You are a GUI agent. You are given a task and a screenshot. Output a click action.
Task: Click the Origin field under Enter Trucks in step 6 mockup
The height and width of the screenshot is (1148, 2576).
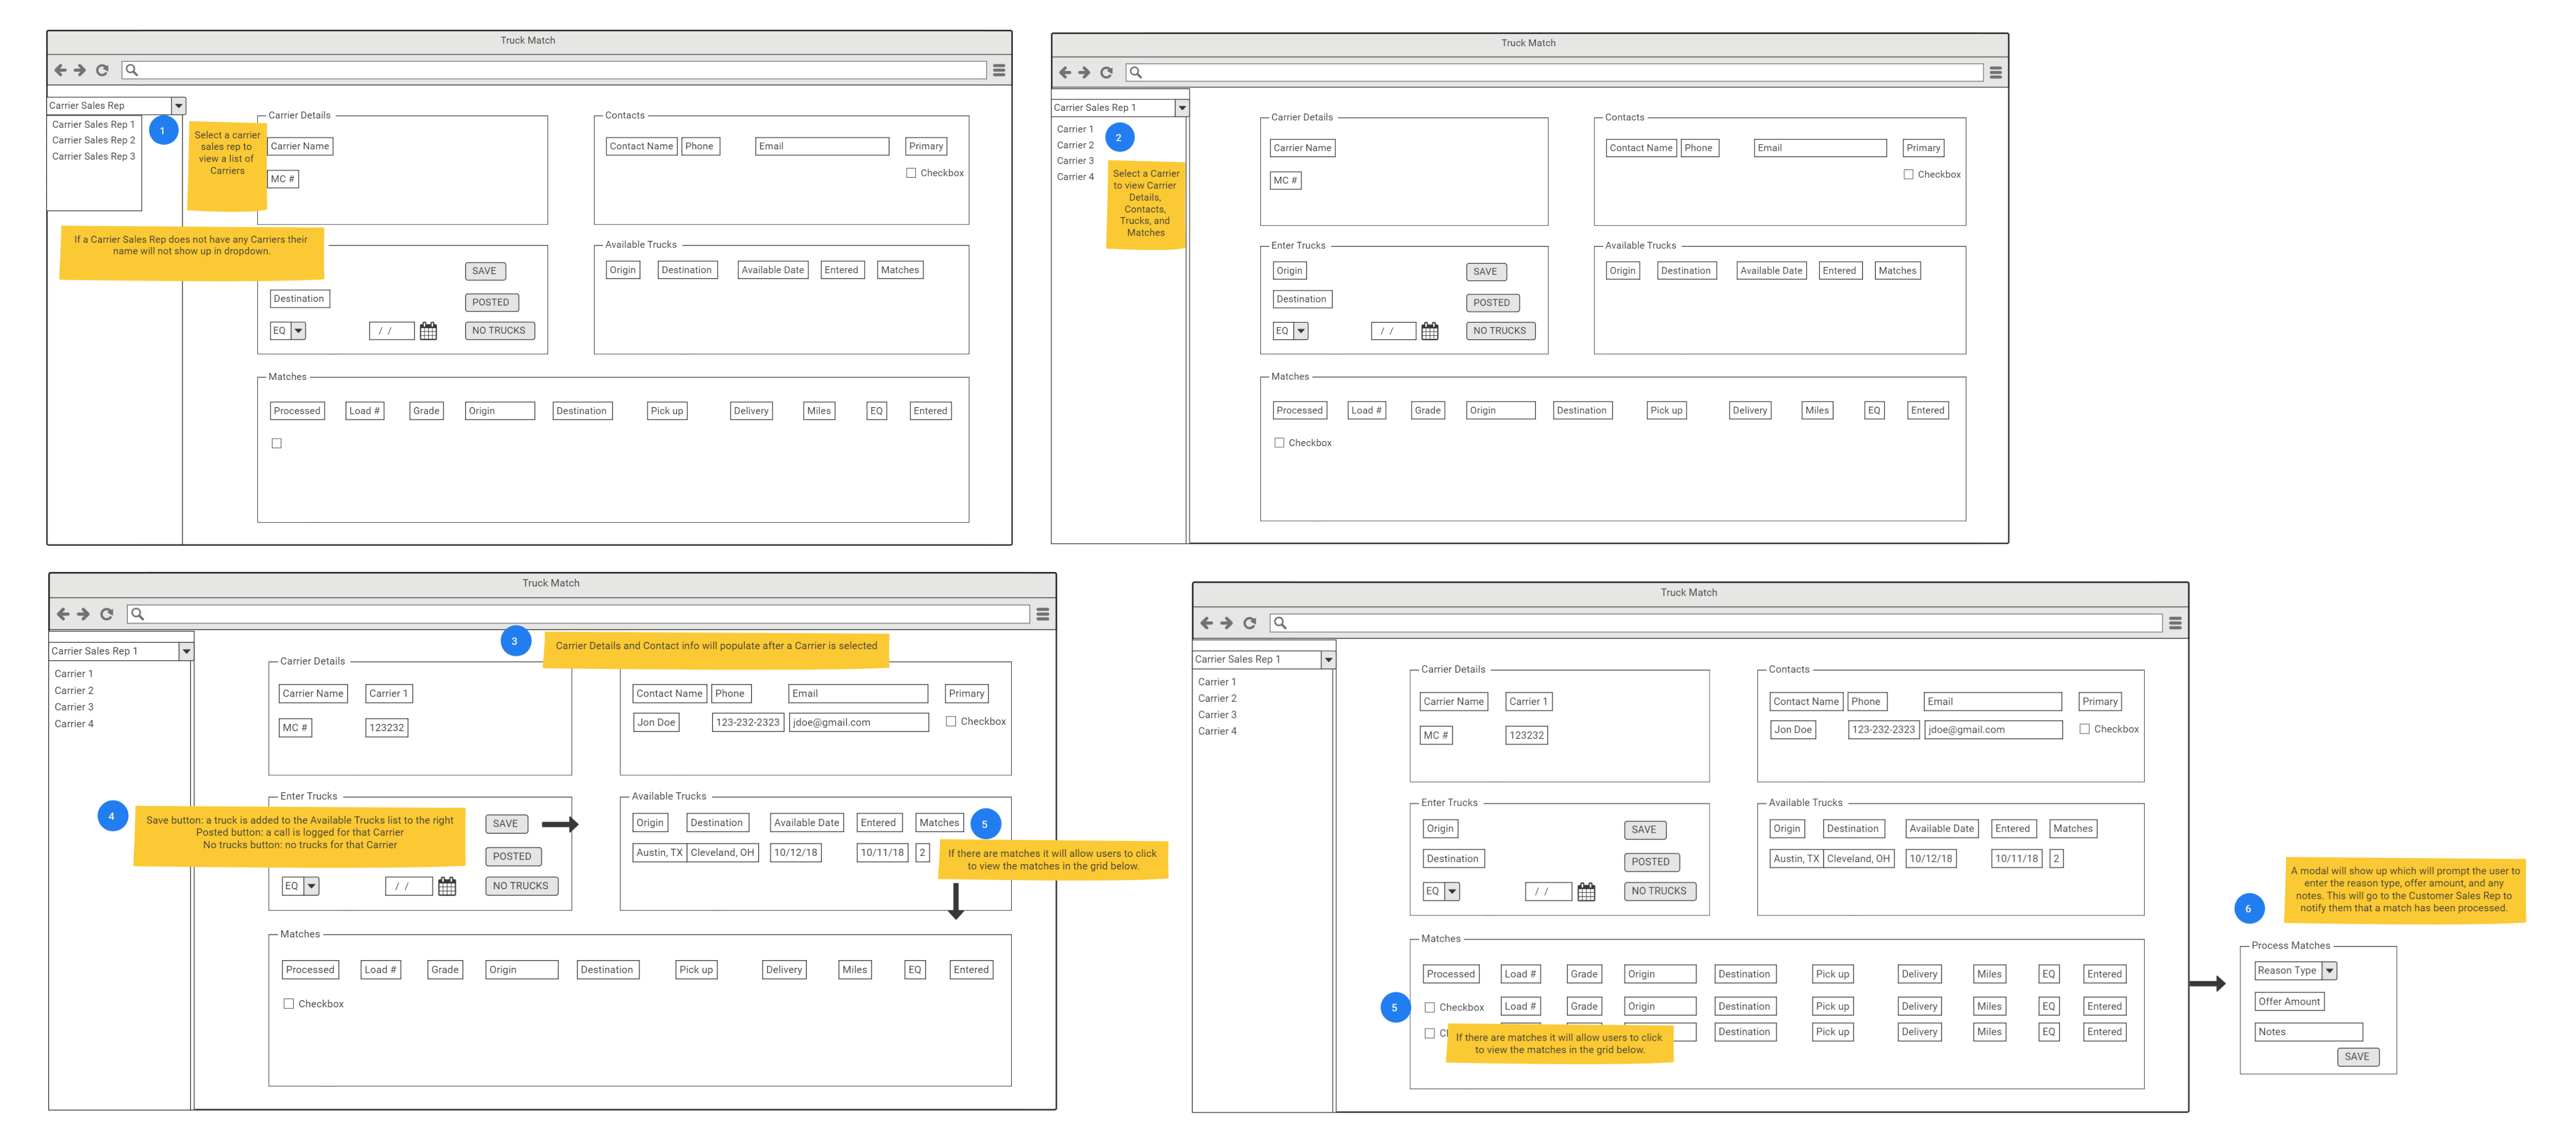tap(1440, 828)
